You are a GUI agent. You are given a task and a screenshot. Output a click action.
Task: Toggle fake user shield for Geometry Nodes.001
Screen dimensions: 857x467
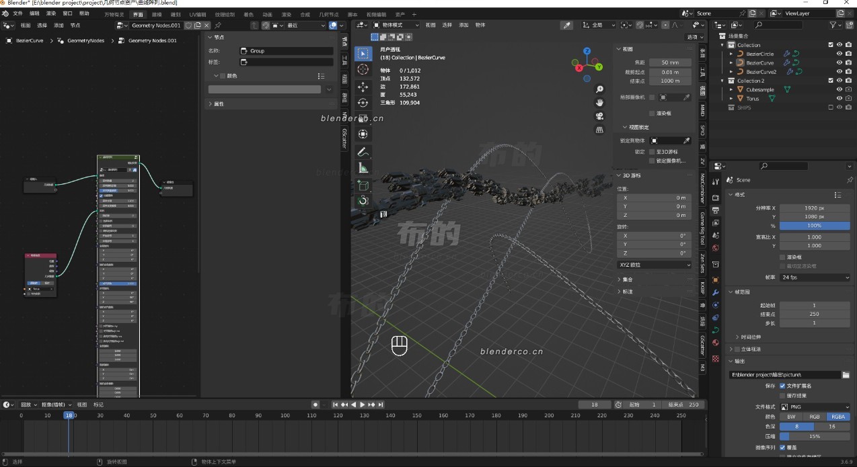click(x=188, y=25)
